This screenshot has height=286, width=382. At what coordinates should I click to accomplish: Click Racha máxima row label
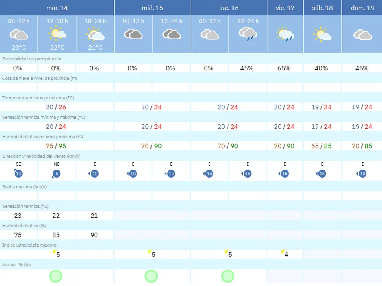click(x=24, y=187)
